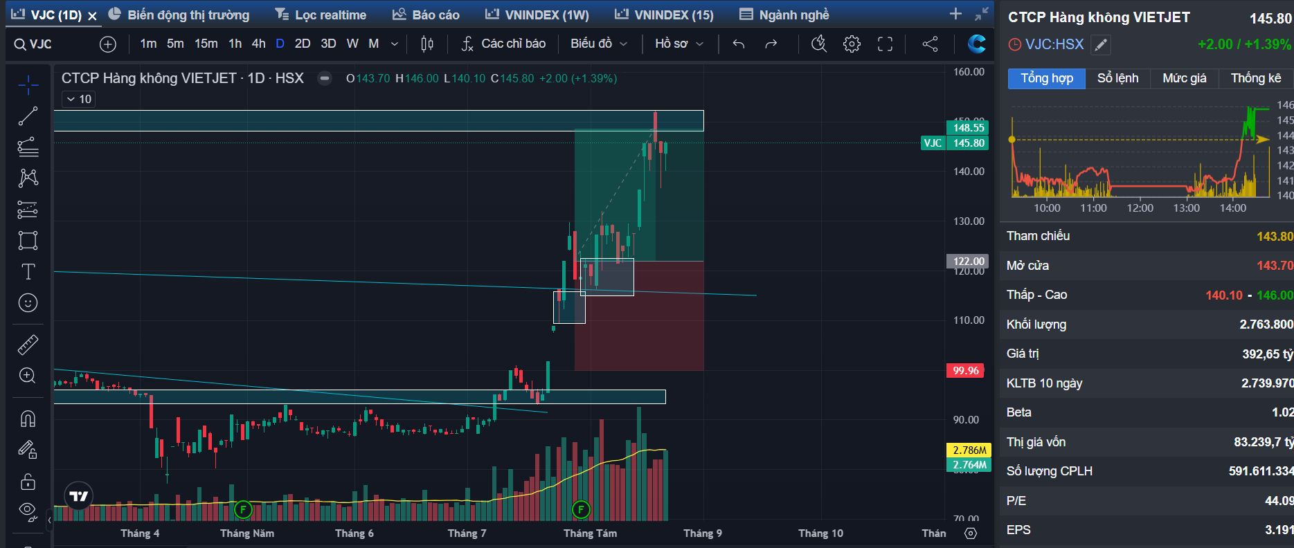Open the quick search icon in toolbar
Viewport: 1294px width, 548px height.
pos(819,44)
